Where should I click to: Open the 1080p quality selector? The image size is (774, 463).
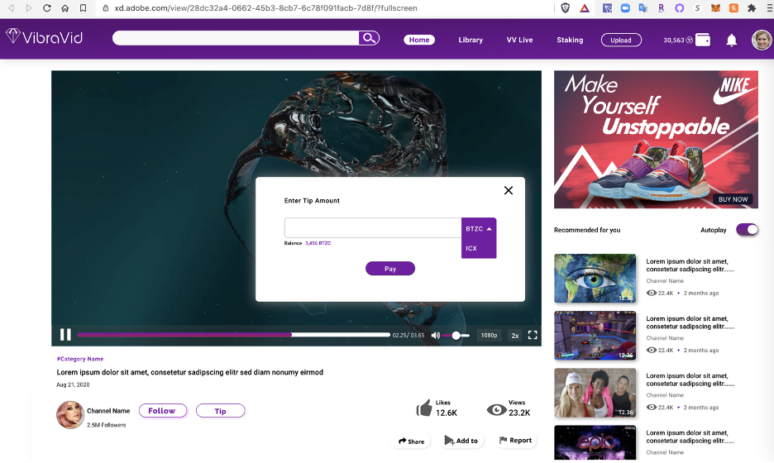[x=489, y=335]
